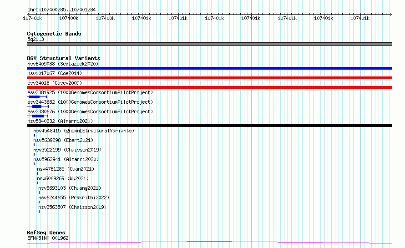
Task: Click the esv3381925 variant label
Action: tap(90, 92)
